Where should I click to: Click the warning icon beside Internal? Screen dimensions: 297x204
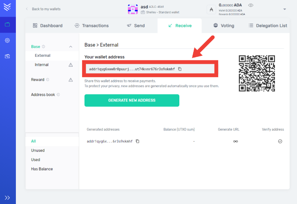pyautogui.click(x=71, y=65)
